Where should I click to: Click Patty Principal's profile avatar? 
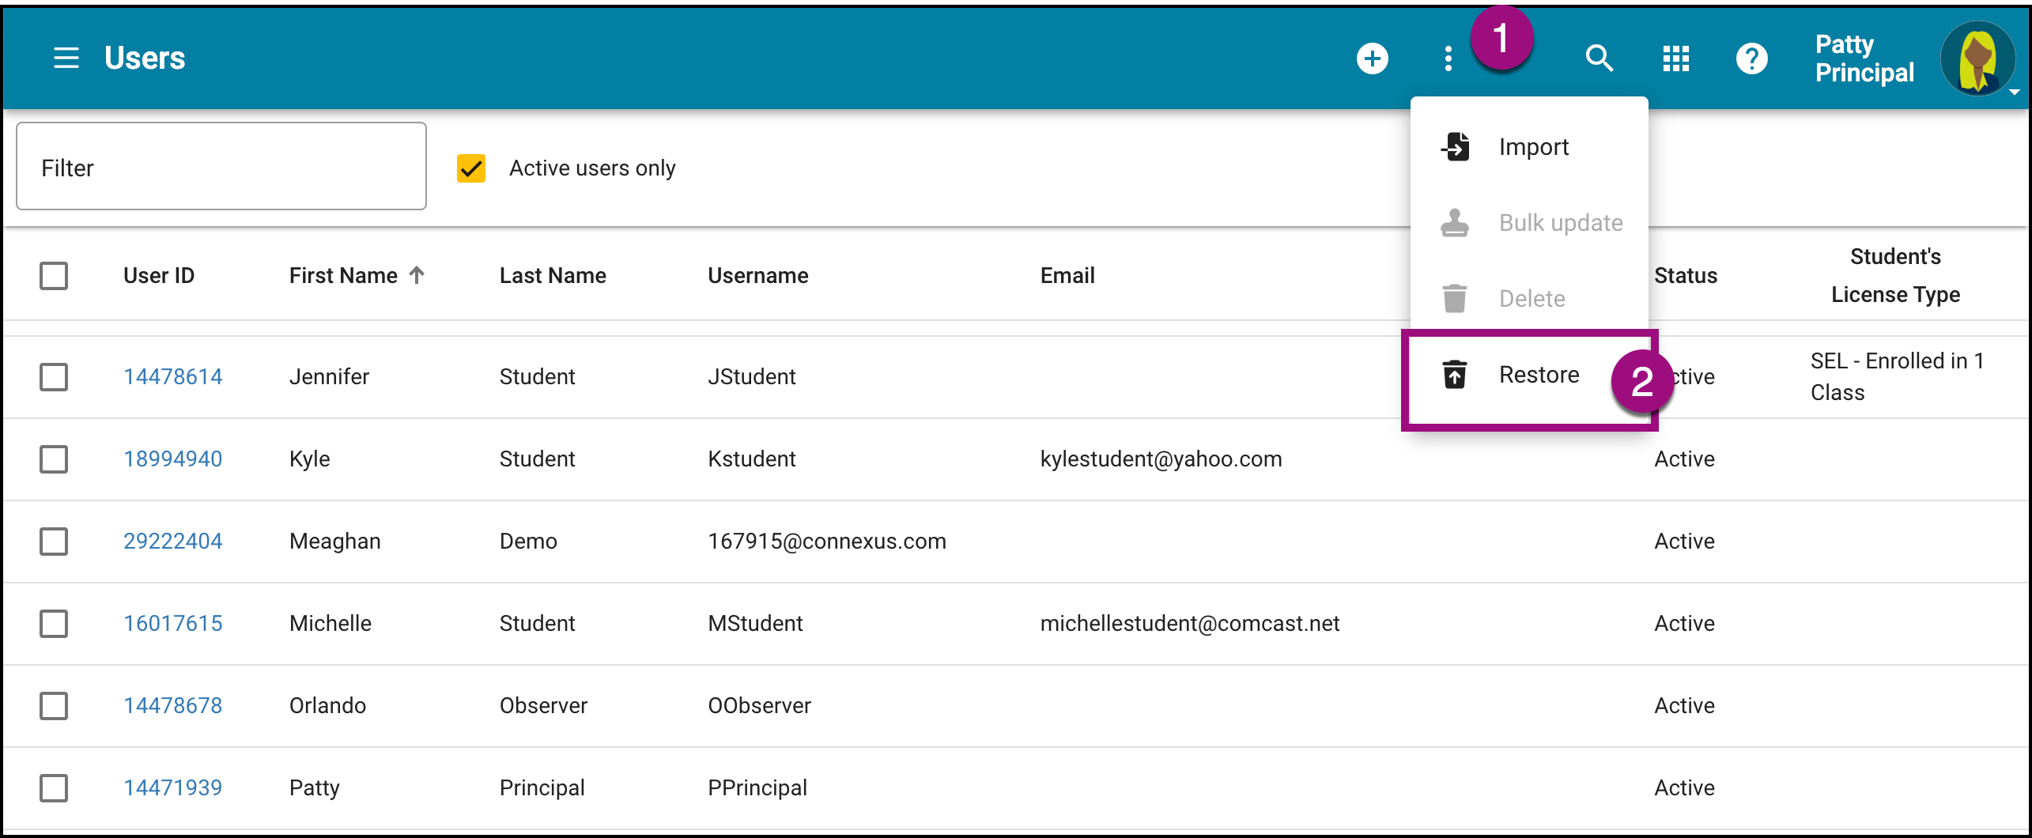(1977, 59)
